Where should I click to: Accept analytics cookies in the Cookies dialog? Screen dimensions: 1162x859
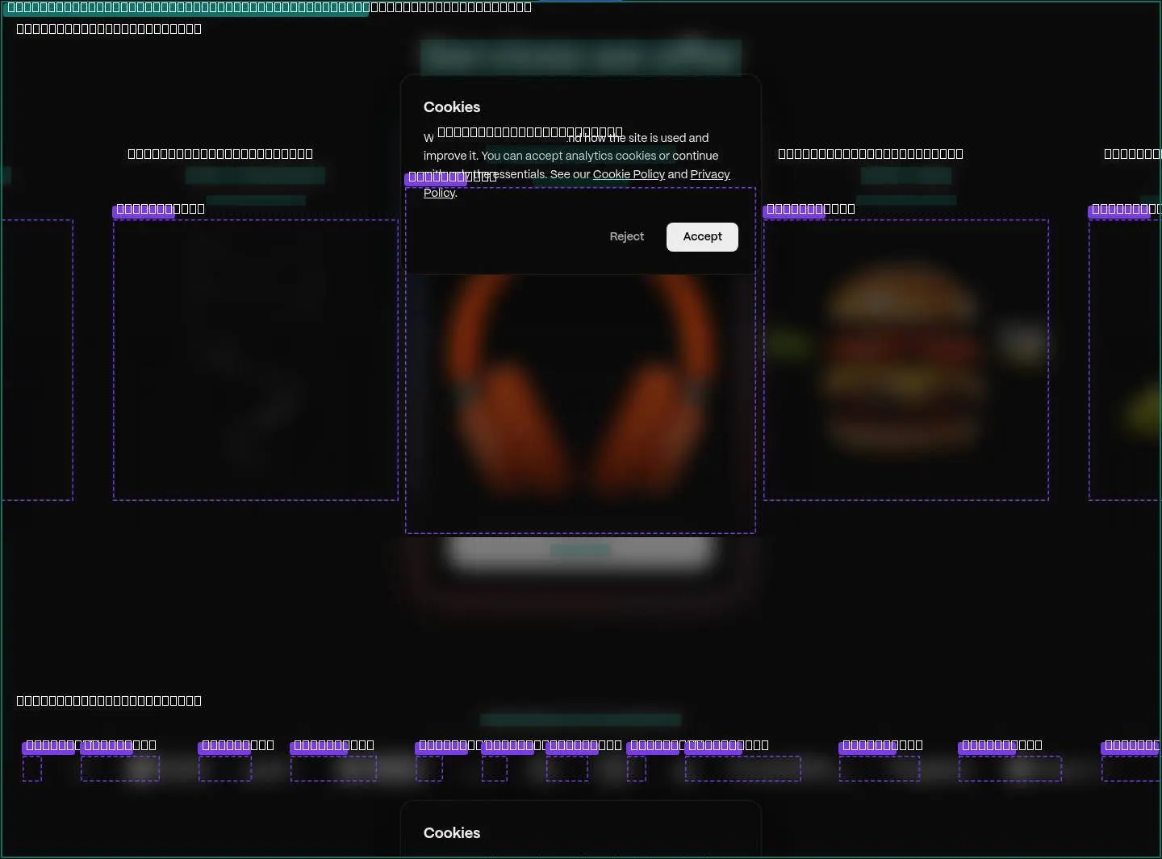[702, 236]
